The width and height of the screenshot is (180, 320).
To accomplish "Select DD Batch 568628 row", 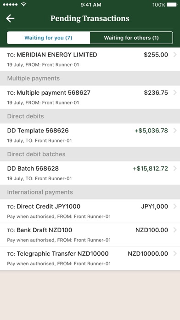I will tap(90, 173).
